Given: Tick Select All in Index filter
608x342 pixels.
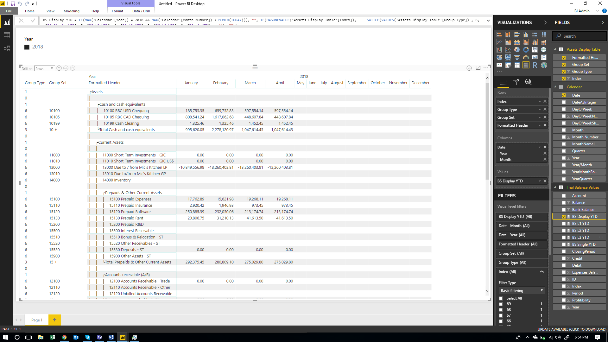Looking at the screenshot, I should coord(501,298).
